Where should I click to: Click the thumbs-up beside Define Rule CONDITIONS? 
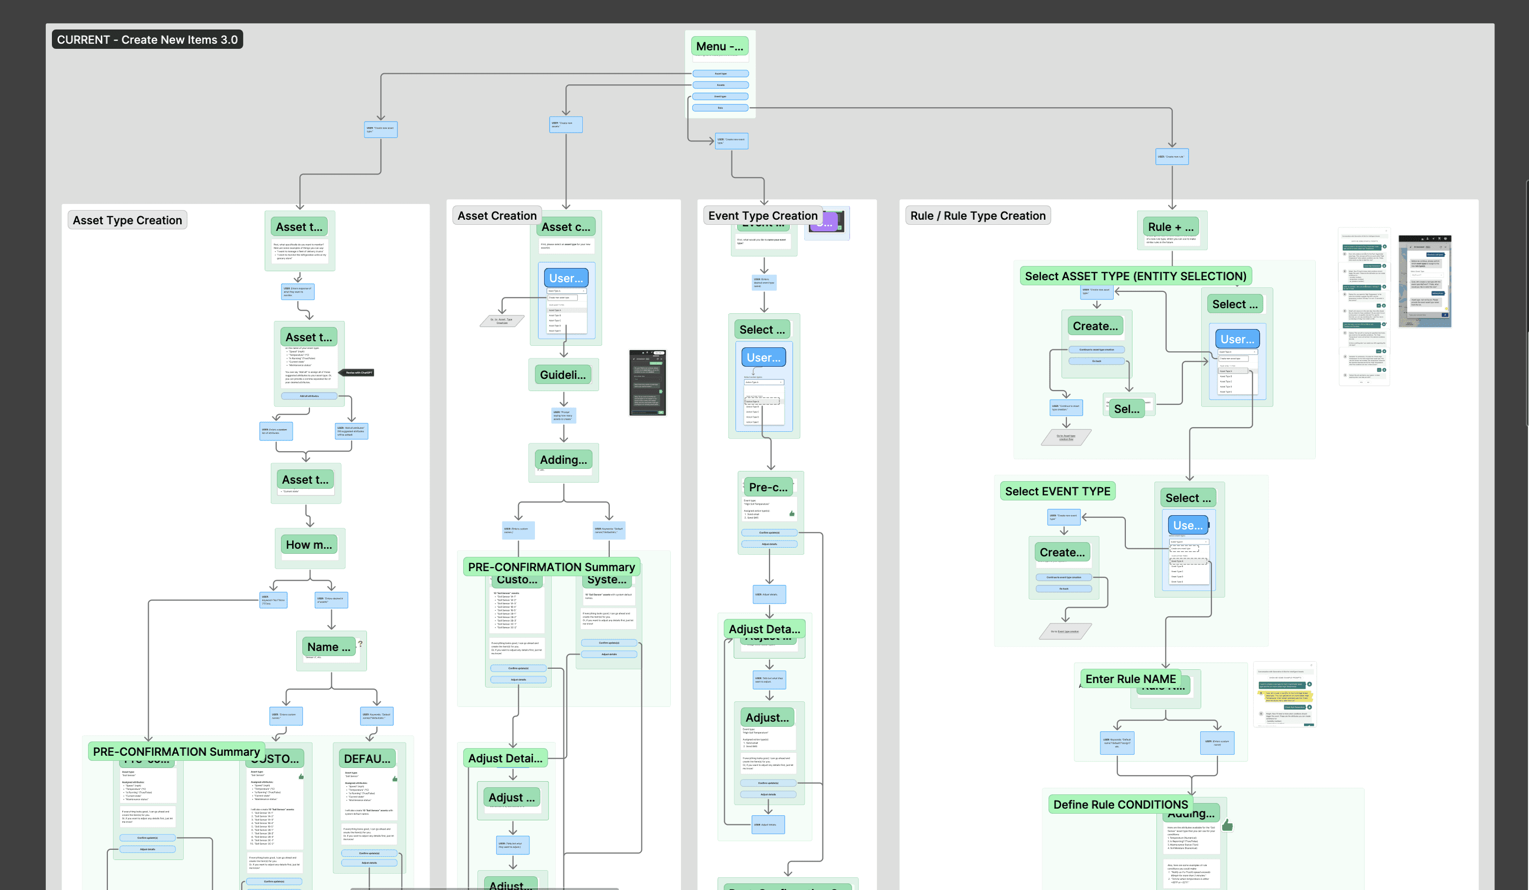[1227, 825]
